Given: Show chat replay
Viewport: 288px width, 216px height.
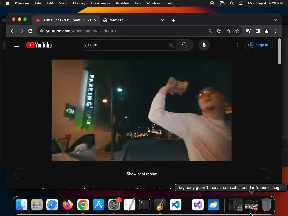Looking at the screenshot, I should [142, 174].
